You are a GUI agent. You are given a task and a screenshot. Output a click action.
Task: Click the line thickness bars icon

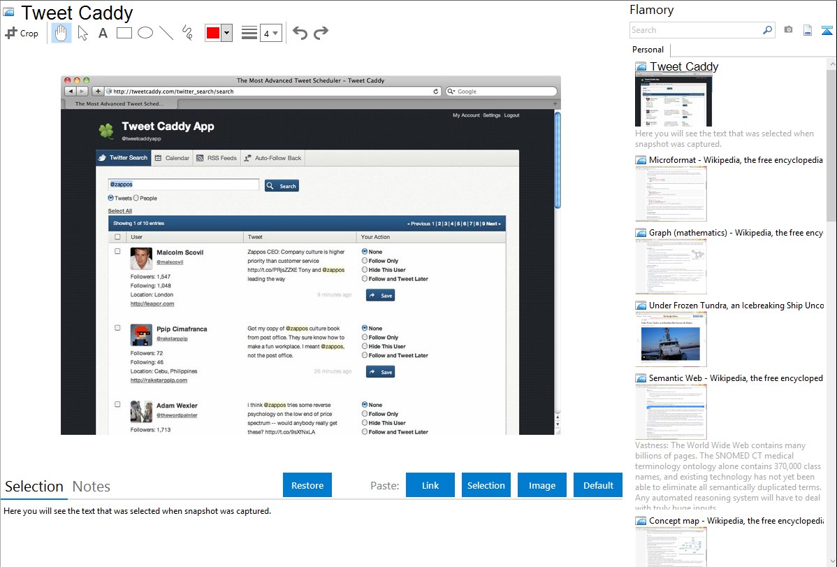249,33
